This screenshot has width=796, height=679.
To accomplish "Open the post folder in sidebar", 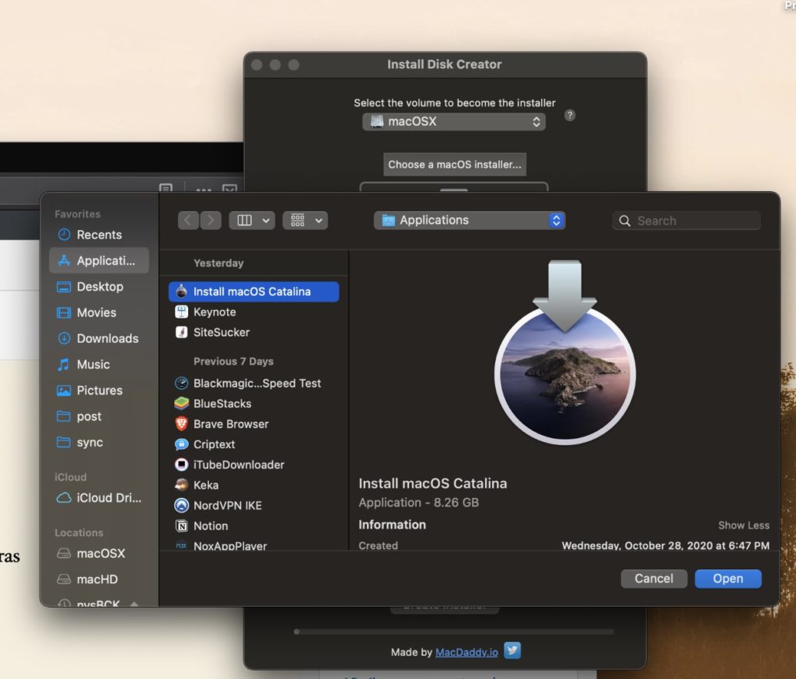I will point(99,416).
